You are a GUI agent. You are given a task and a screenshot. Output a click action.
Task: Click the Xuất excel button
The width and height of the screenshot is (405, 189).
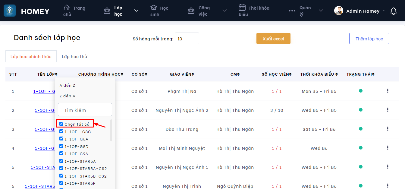coord(273,39)
